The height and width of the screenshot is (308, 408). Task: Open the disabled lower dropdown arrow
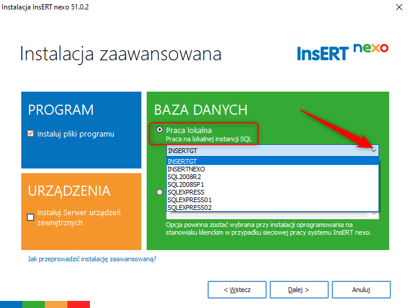click(x=374, y=214)
